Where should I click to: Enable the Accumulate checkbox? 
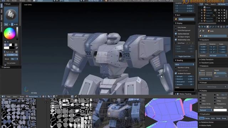tap(5, 63)
